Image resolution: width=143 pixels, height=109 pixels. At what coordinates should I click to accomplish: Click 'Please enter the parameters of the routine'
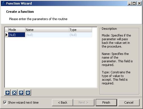(x=38, y=19)
